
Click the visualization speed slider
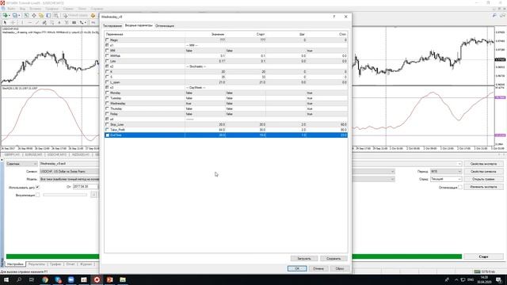(x=65, y=195)
